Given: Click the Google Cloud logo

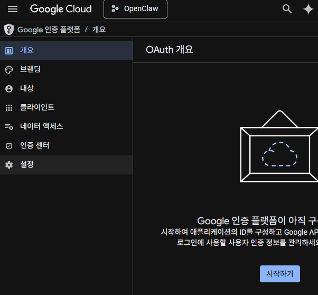Looking at the screenshot, I should 61,9.
